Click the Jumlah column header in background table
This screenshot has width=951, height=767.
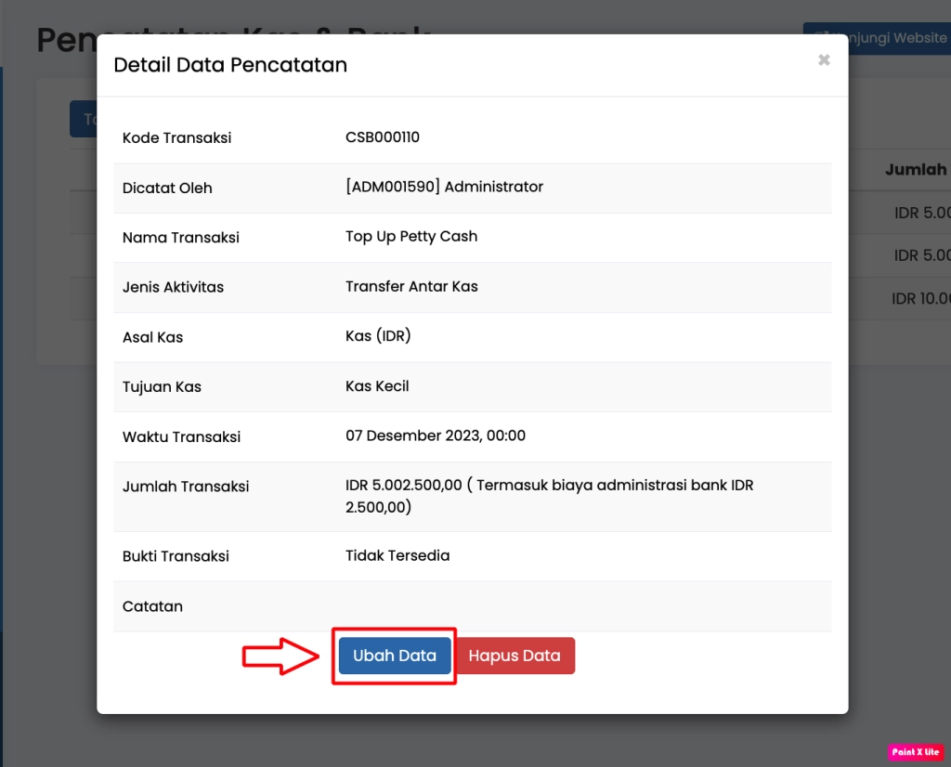click(915, 169)
